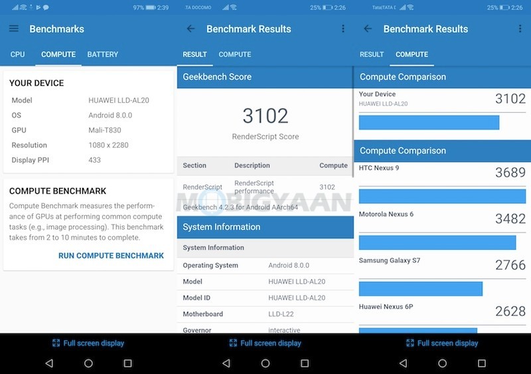Tap Display PPI value 433
The image size is (531, 374).
(94, 160)
